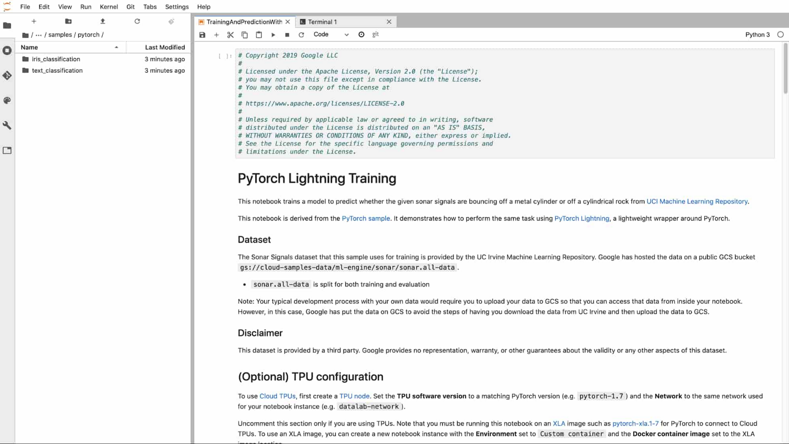Click the Restart kernel icon
The image size is (789, 444).
(302, 35)
